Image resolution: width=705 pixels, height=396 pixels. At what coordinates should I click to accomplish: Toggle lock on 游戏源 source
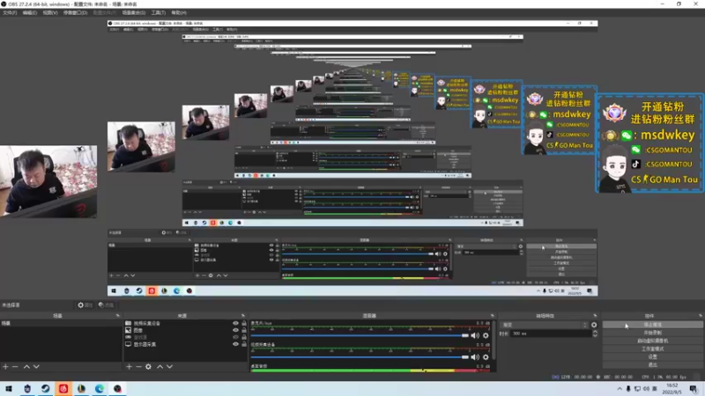244,337
